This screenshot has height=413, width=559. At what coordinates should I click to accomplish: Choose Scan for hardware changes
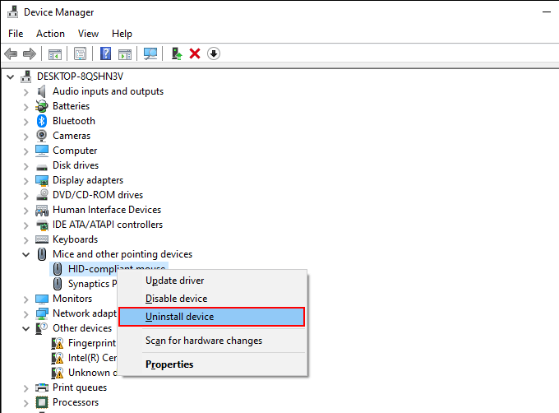[212, 341]
